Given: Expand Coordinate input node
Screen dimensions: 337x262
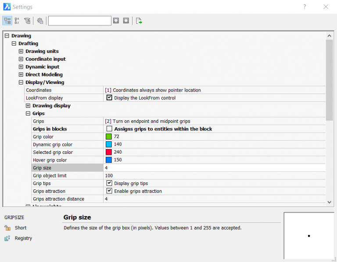Looking at the screenshot, I should 21,59.
